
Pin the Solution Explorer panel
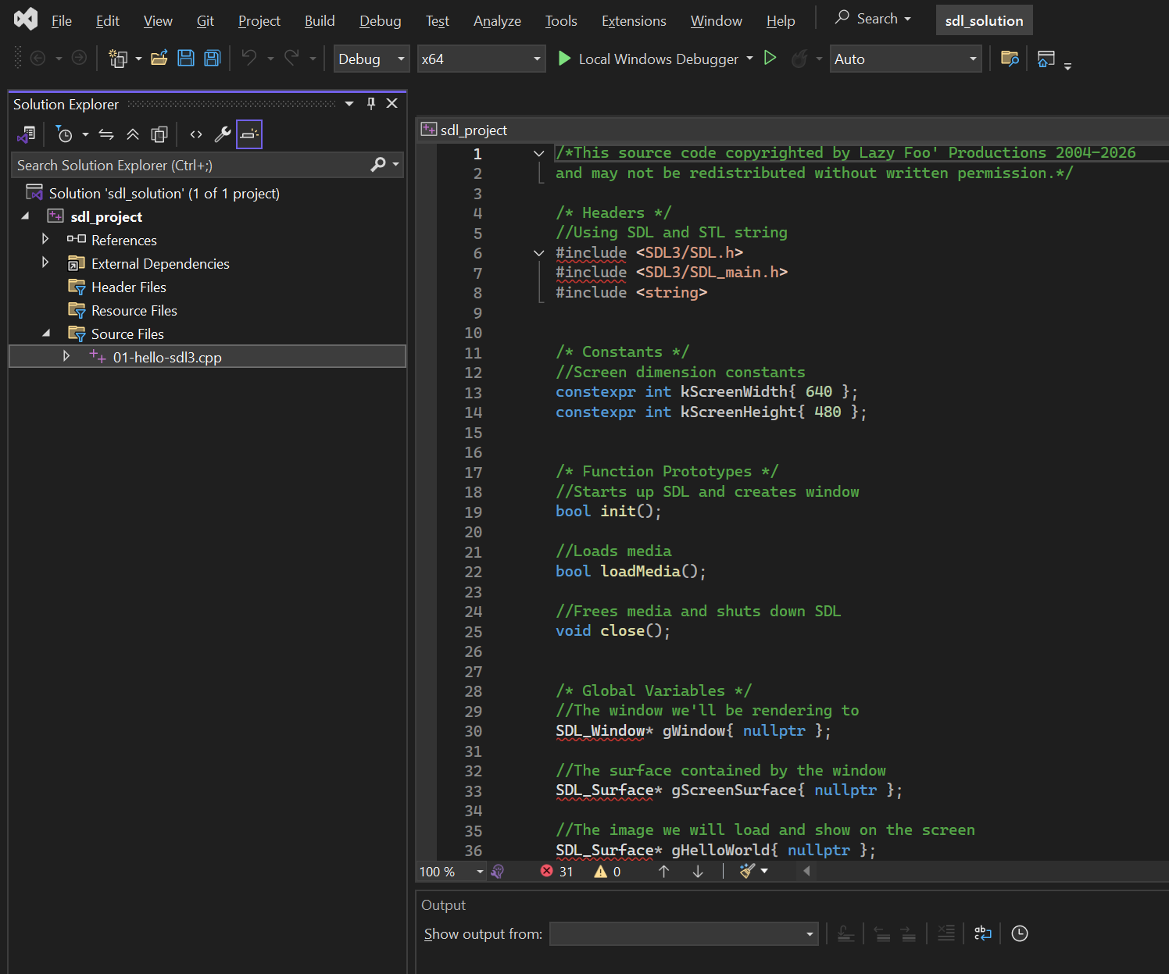[370, 102]
